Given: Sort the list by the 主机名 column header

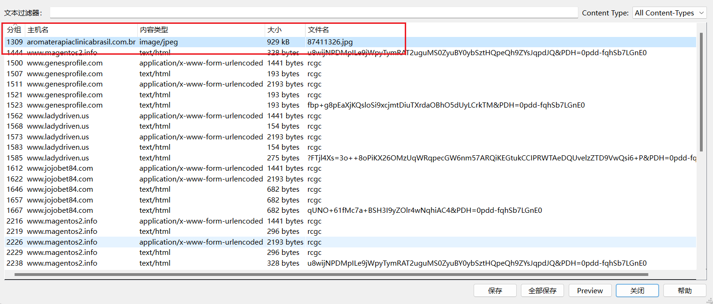Looking at the screenshot, I should (81, 30).
